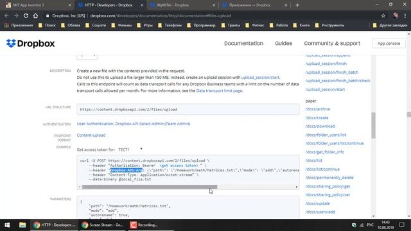Open the Documentation menu

coord(243,44)
